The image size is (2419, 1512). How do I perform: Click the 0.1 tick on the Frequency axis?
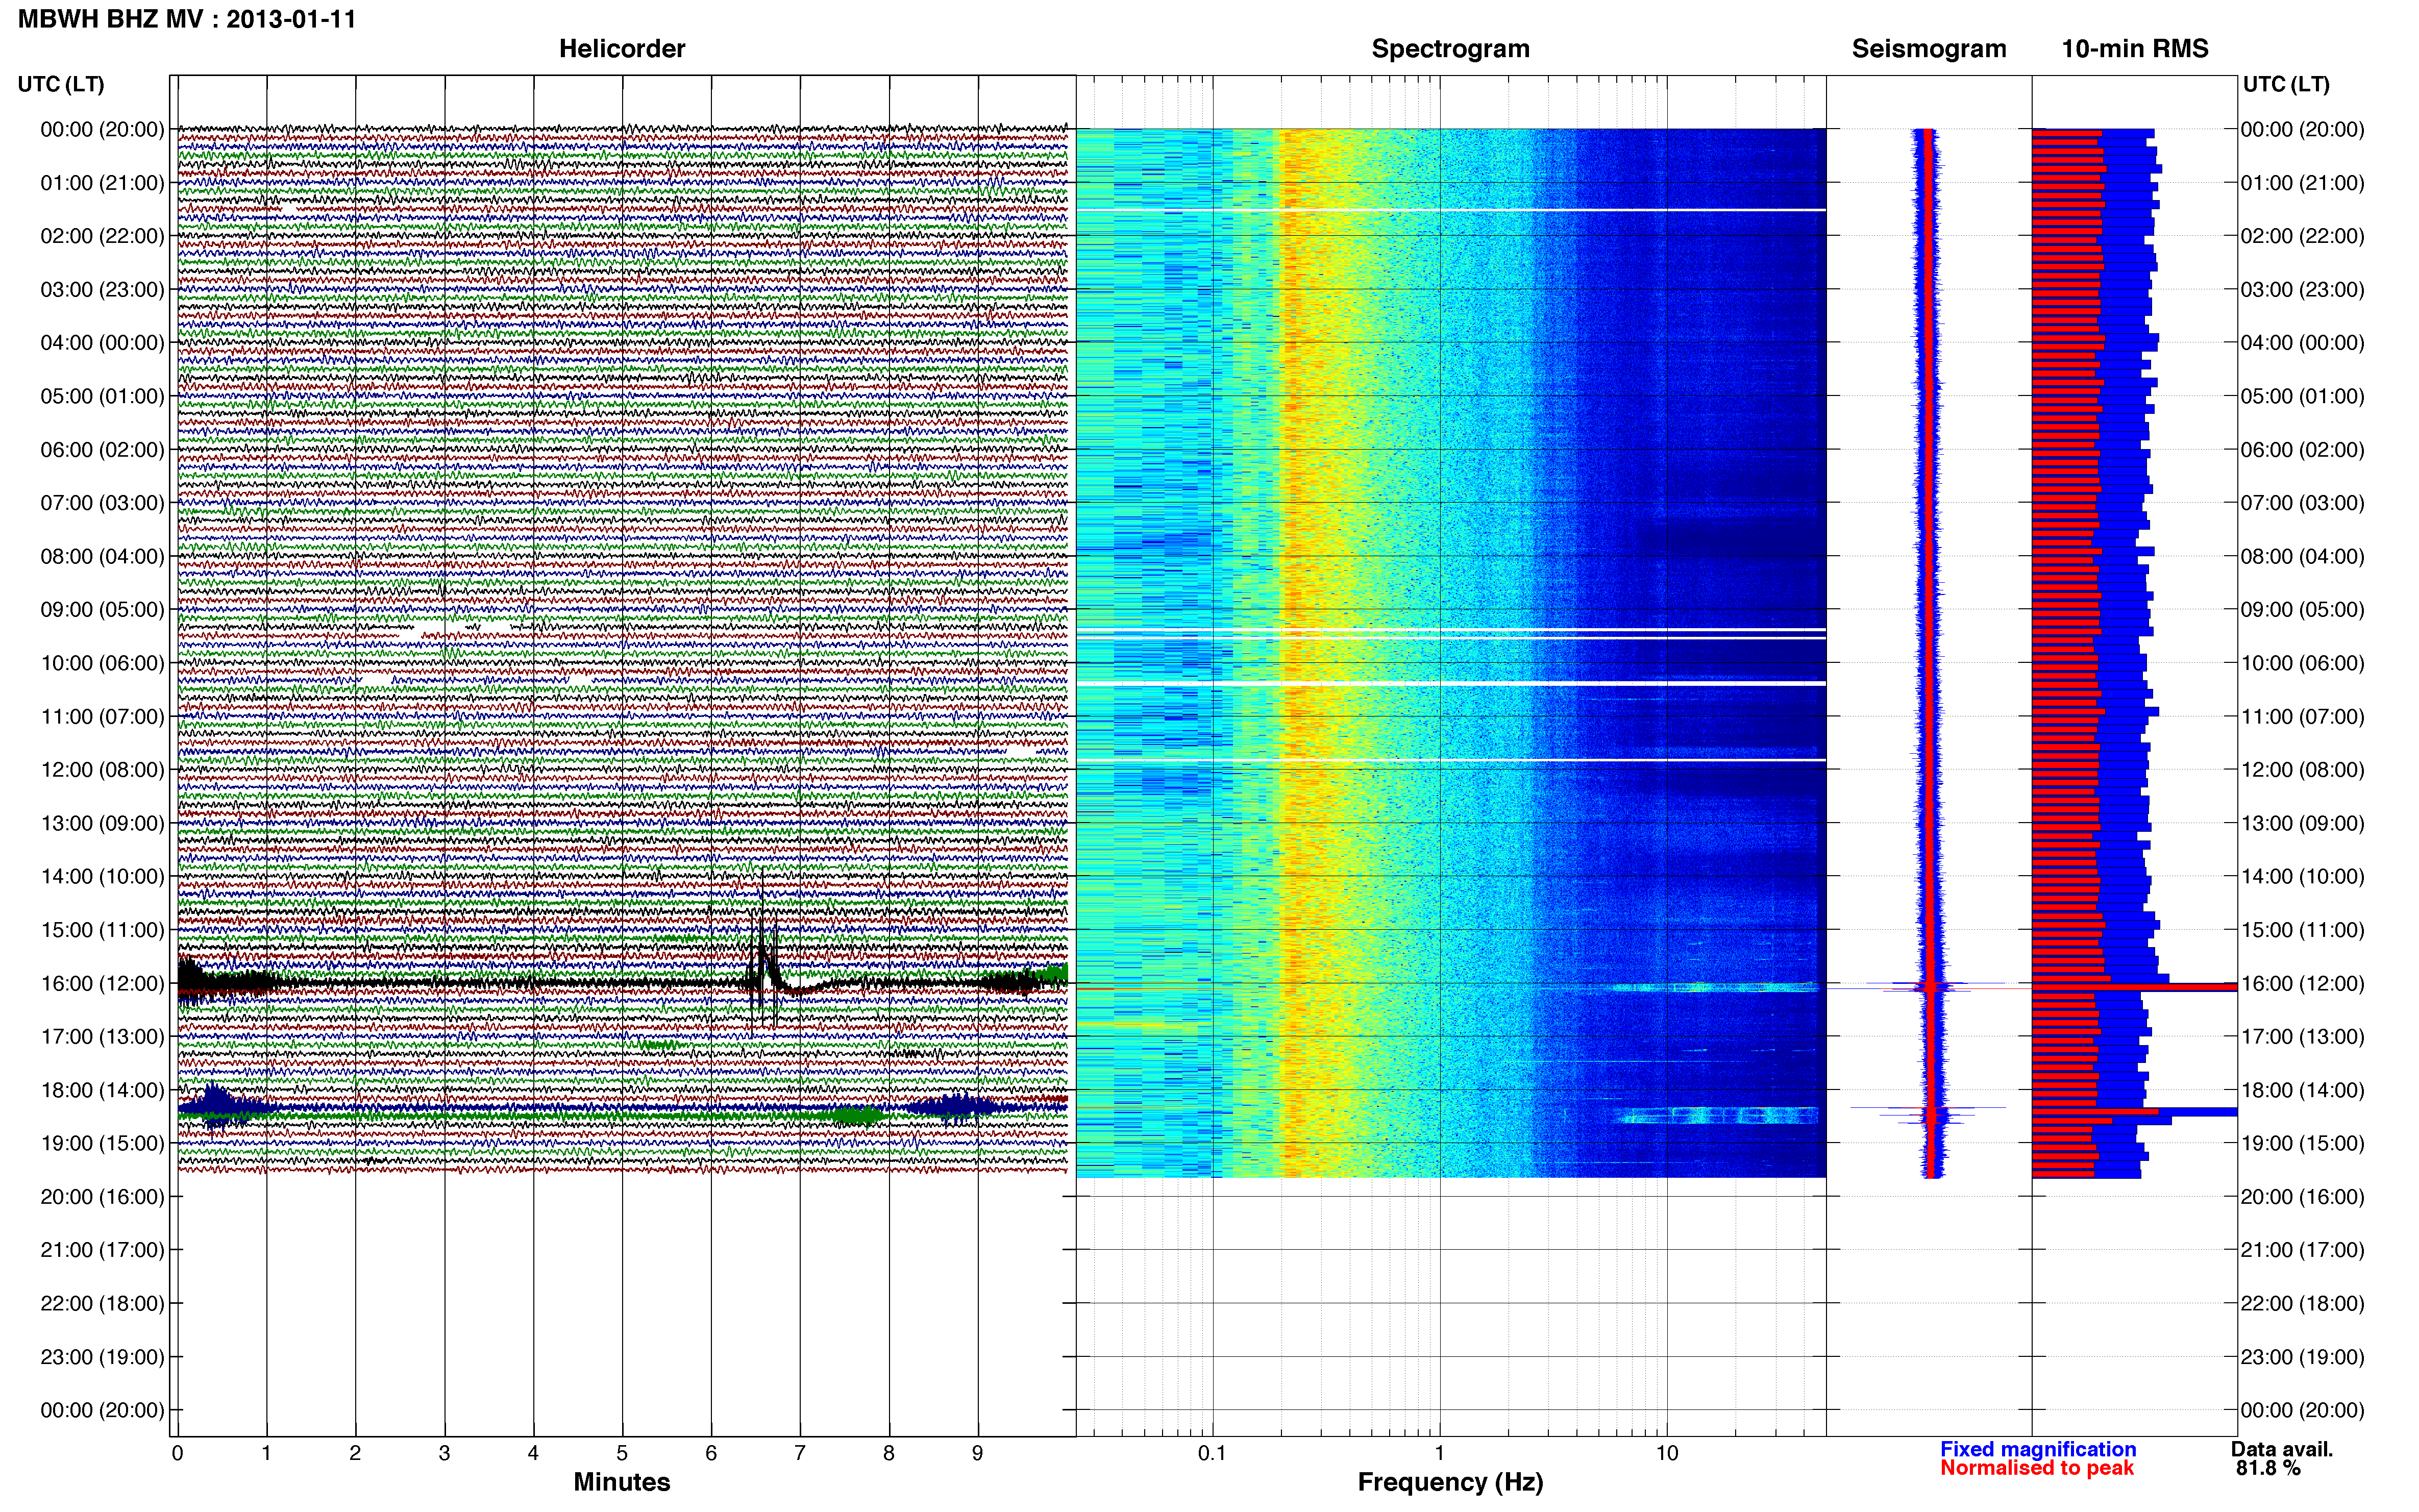tap(1212, 1453)
